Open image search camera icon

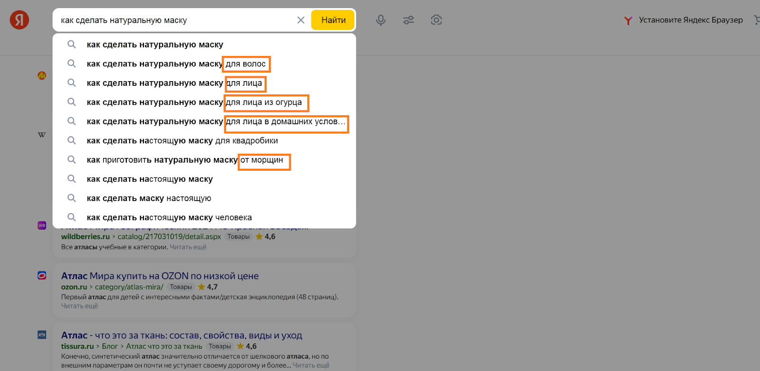[x=436, y=20]
